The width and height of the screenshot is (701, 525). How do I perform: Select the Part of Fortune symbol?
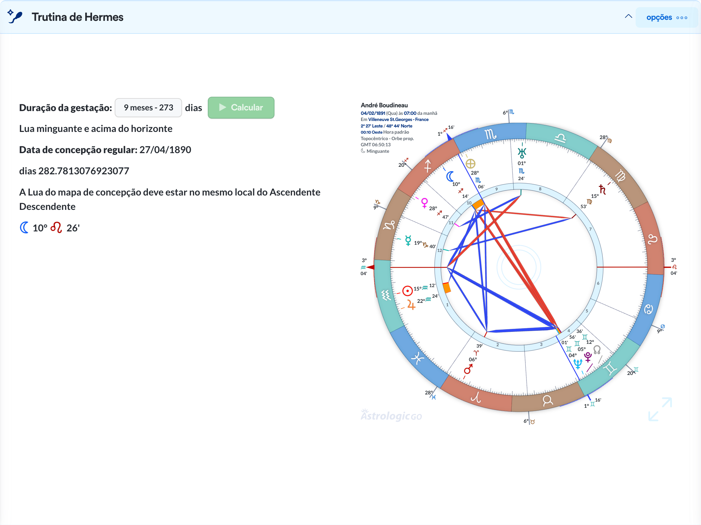pos(470,164)
